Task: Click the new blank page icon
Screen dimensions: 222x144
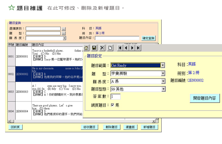Action: pos(110,48)
